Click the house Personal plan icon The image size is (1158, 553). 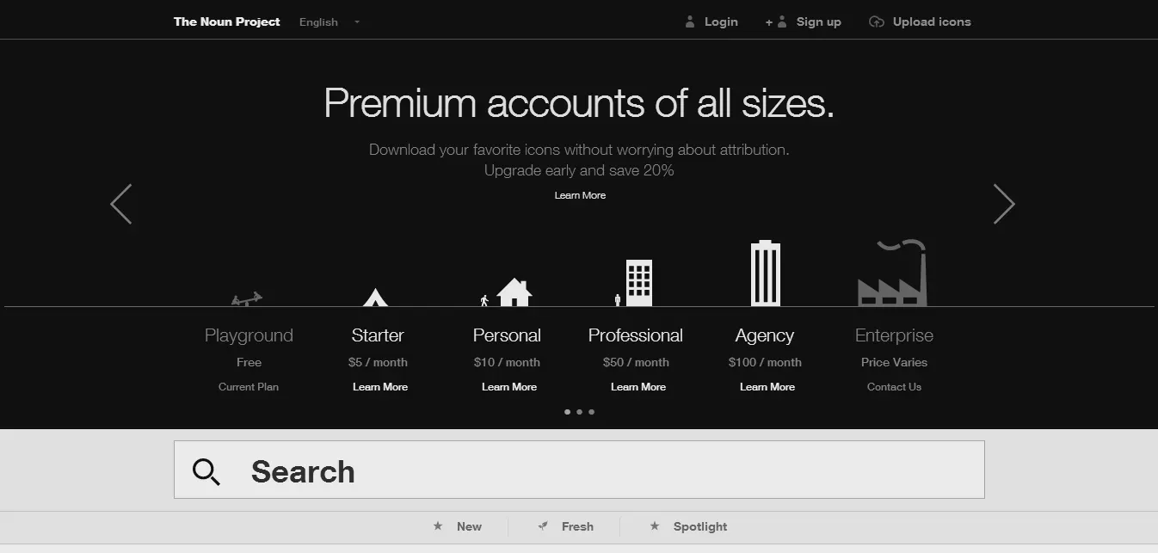pos(514,292)
